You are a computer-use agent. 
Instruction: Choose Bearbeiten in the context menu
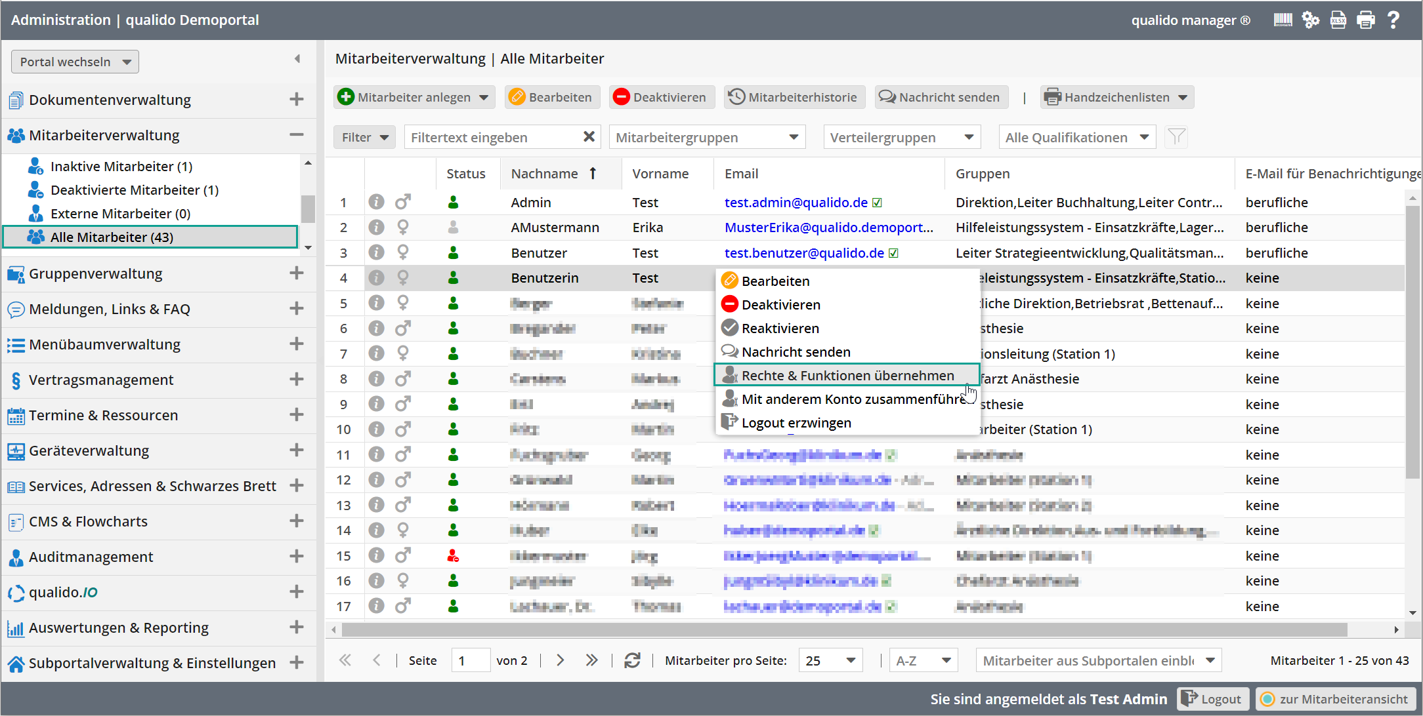pyautogui.click(x=847, y=281)
